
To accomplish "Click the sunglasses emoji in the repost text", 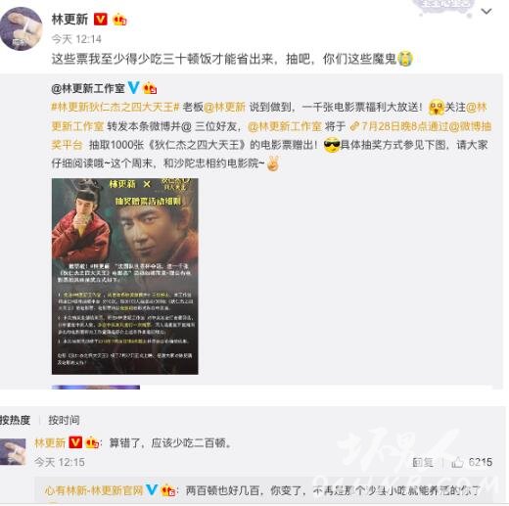I will [x=332, y=145].
